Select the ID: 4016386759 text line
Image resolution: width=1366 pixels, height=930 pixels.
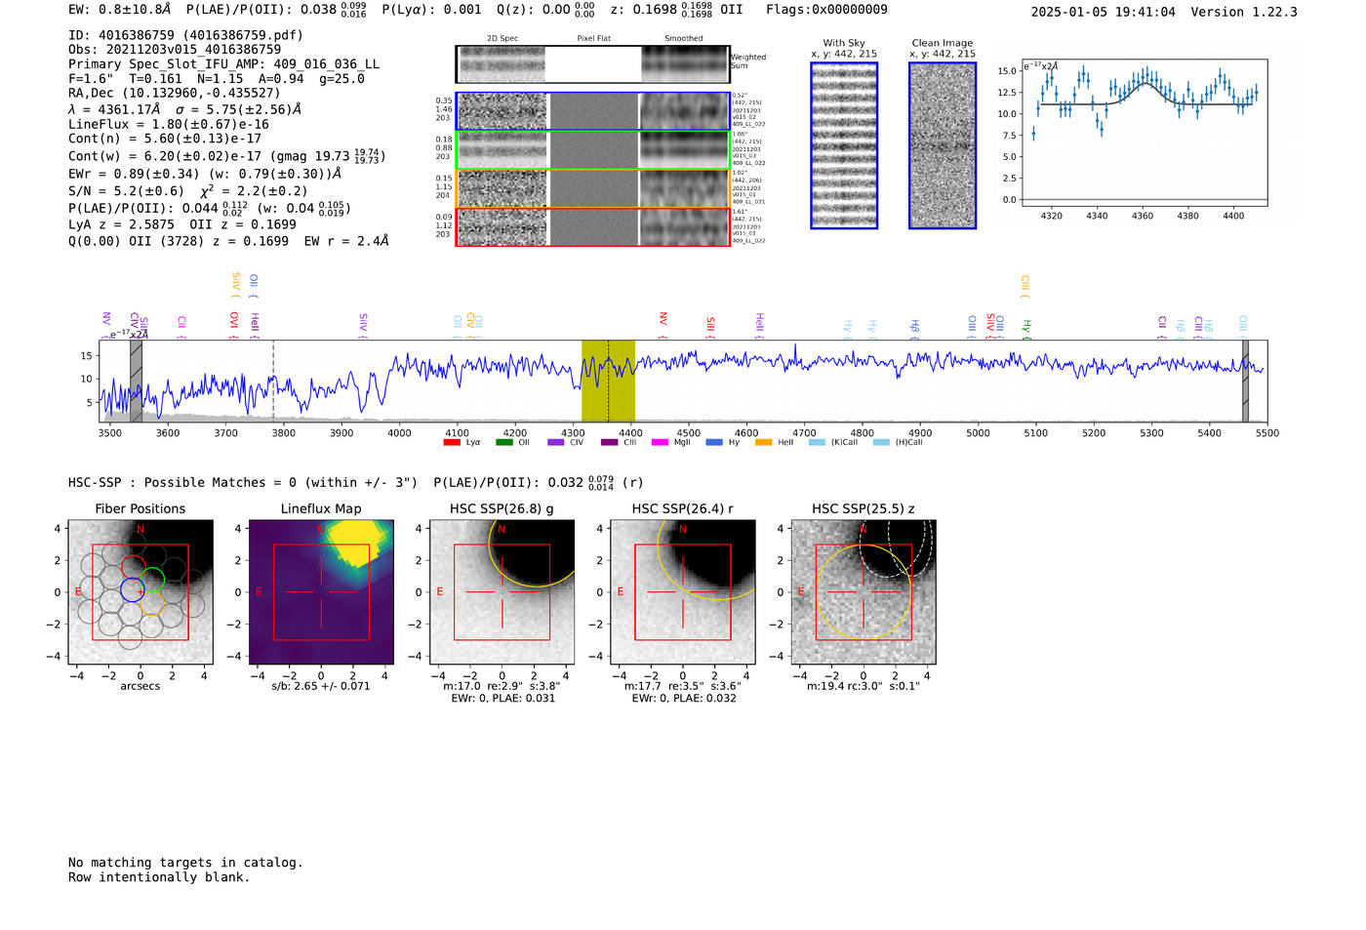(x=185, y=35)
